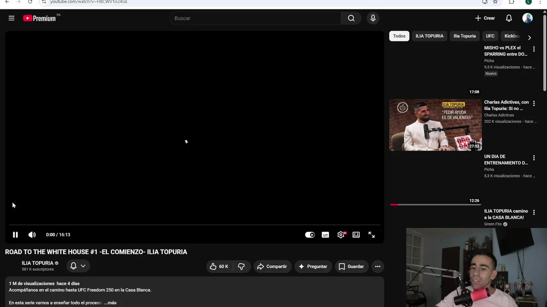The image size is (547, 307).
Task: Select the UFC filter chip
Action: point(490,36)
